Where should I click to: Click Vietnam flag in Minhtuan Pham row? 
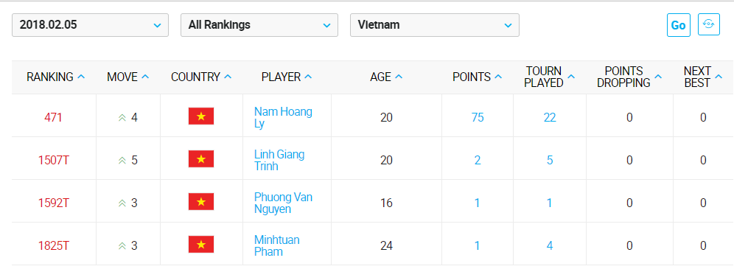coord(201,245)
